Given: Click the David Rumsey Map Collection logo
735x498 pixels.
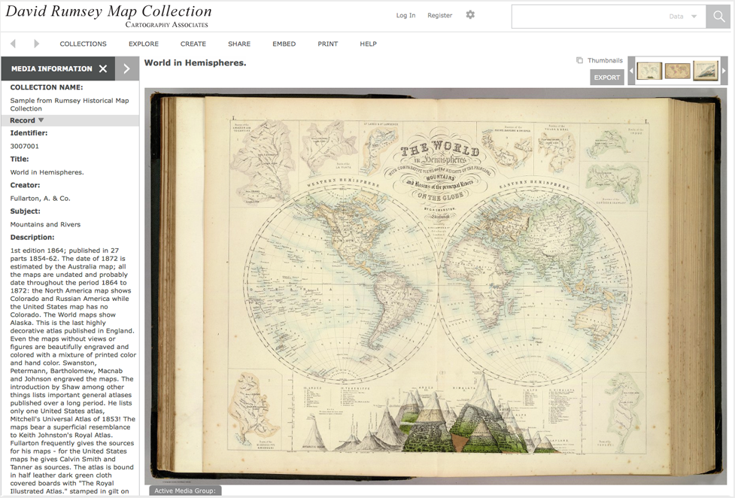Looking at the screenshot, I should coord(109,16).
